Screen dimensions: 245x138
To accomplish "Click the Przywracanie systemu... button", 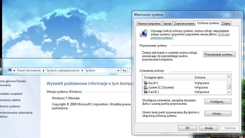I will [x=219, y=54].
